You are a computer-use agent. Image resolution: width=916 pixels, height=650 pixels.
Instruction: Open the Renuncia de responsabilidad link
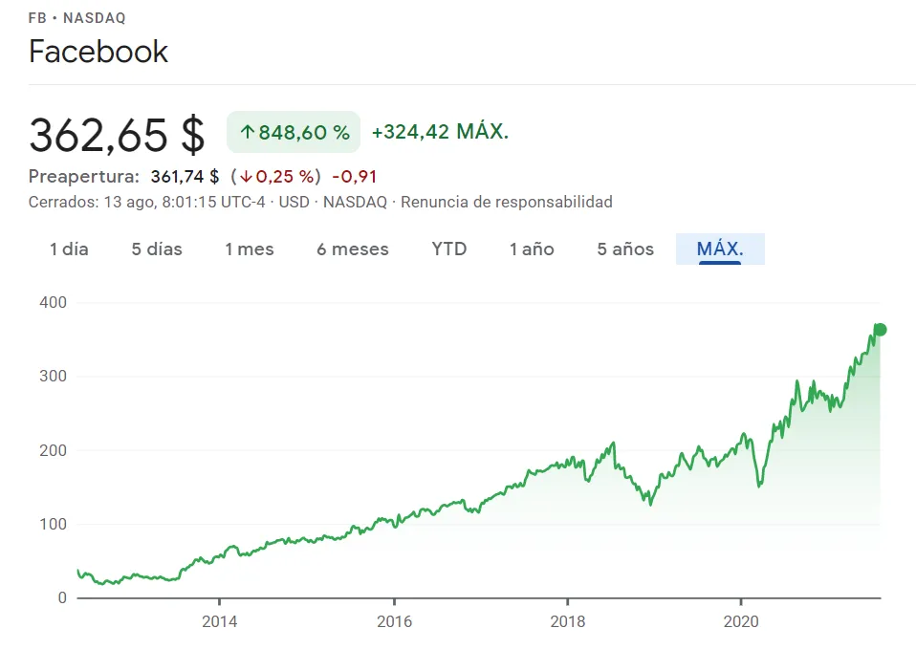[507, 202]
